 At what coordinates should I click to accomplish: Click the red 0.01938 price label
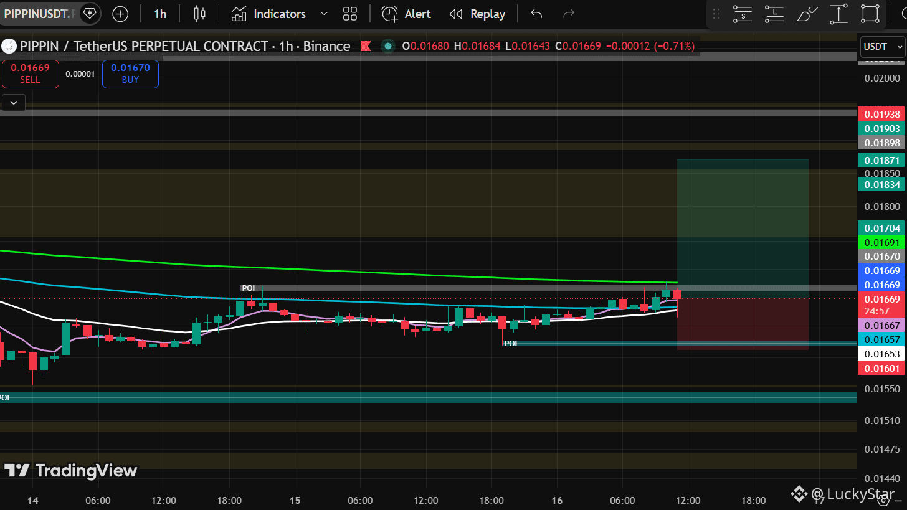(x=881, y=114)
